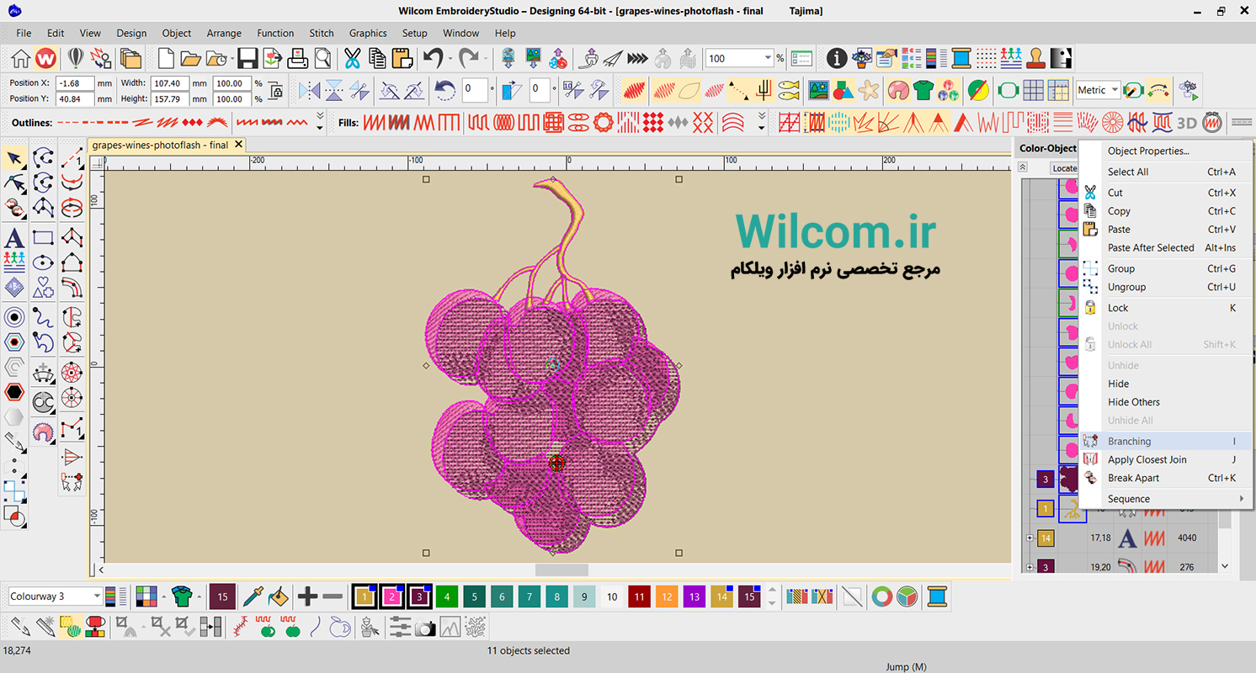This screenshot has height=673, width=1256.
Task: Select color swatch 12 orange in palette
Action: coord(667,596)
